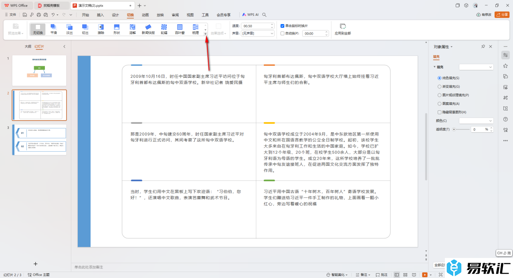Expand the 智能美化 dropdown

click(x=347, y=275)
